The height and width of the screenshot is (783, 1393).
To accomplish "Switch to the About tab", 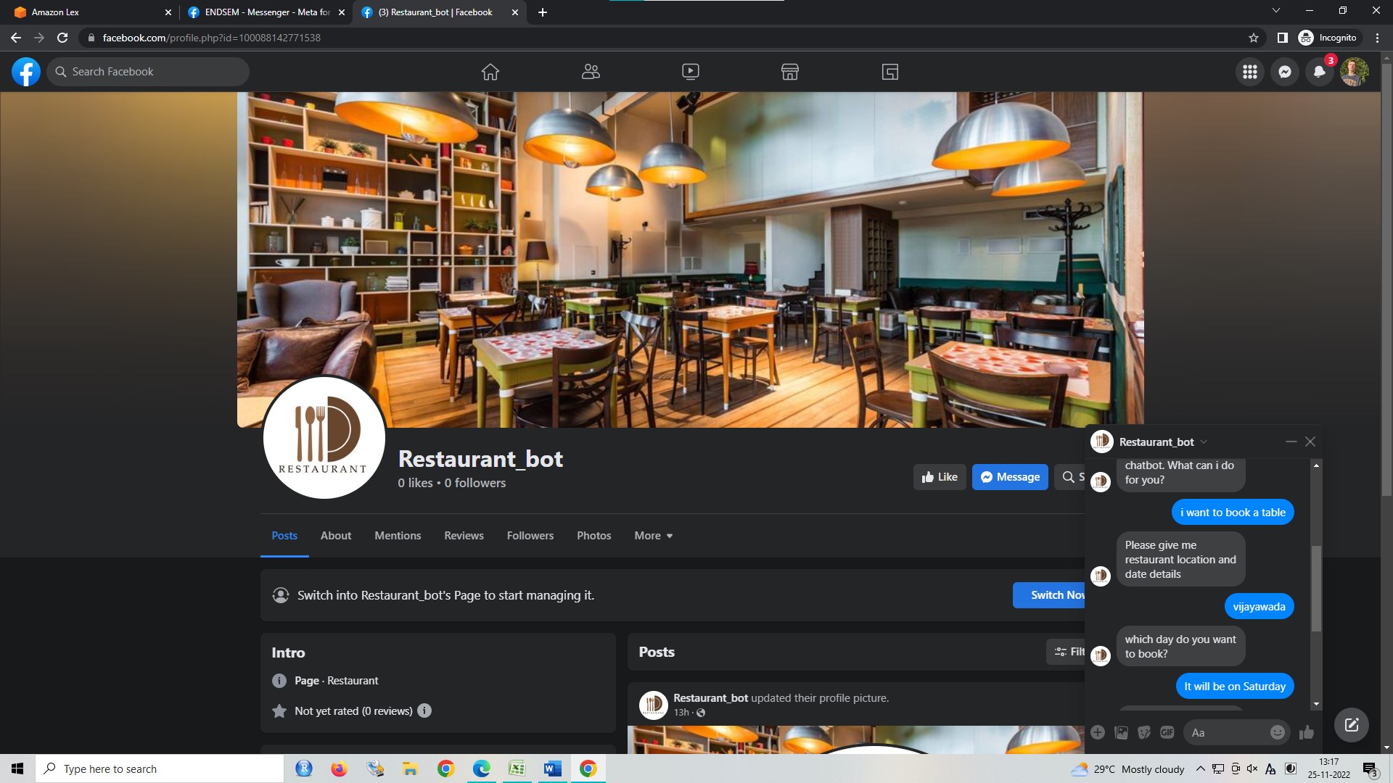I will 336,536.
